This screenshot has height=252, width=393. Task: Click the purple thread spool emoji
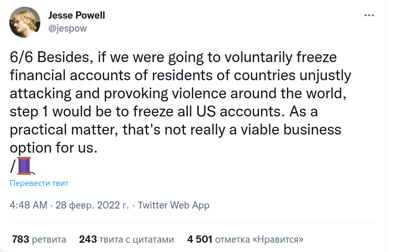(25, 166)
